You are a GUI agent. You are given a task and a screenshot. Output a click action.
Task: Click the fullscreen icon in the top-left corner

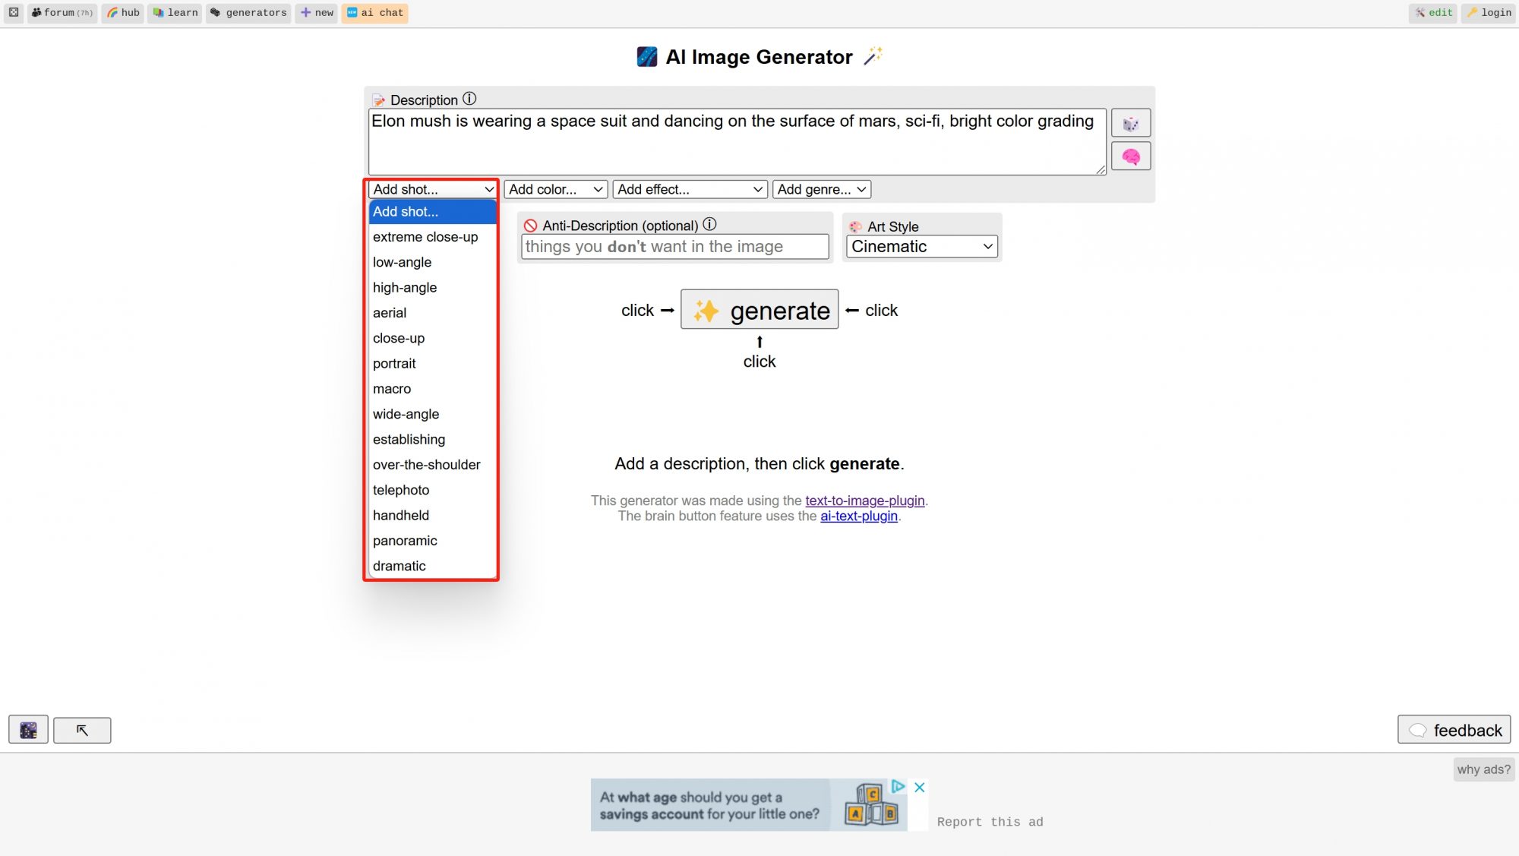coord(14,12)
